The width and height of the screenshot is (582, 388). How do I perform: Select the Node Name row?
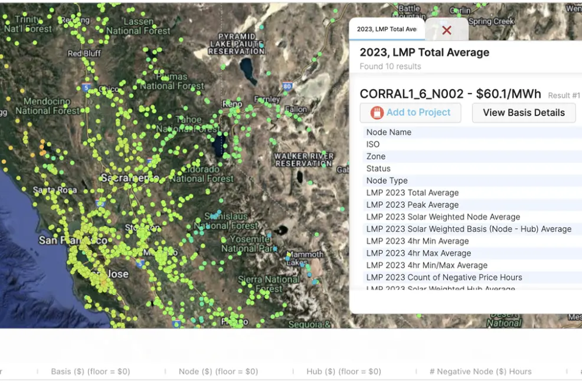pos(472,133)
